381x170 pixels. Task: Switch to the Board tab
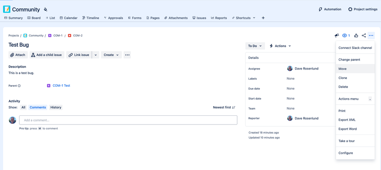click(x=34, y=18)
